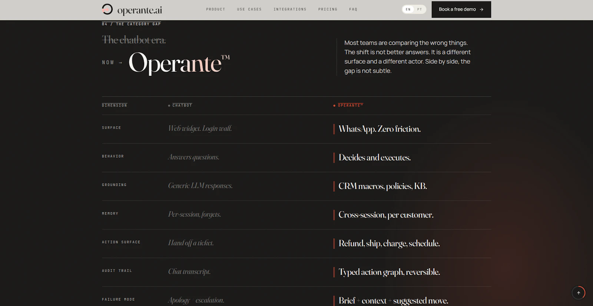Go to Integrations in the navigation
Viewport: 593px width, 306px height.
(290, 9)
